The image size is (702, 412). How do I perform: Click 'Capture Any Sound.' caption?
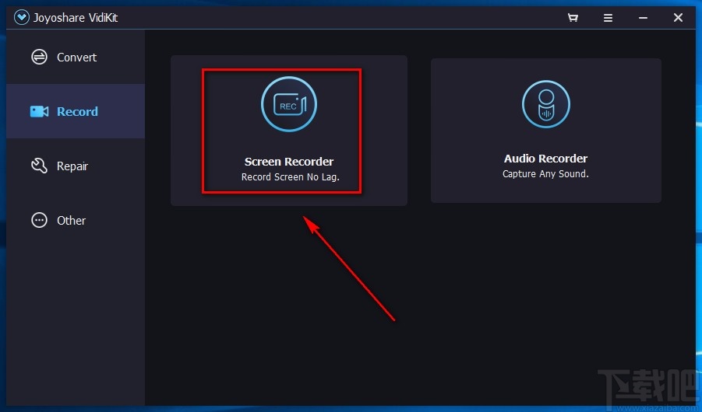[545, 174]
